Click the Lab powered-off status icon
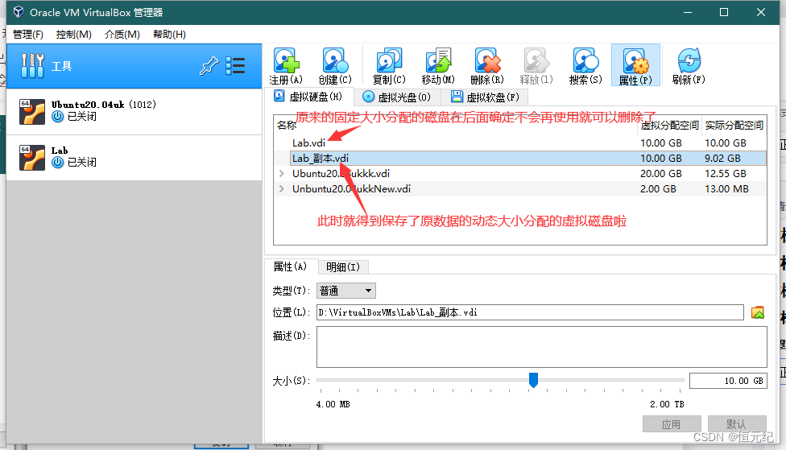This screenshot has height=450, width=786. (x=58, y=163)
